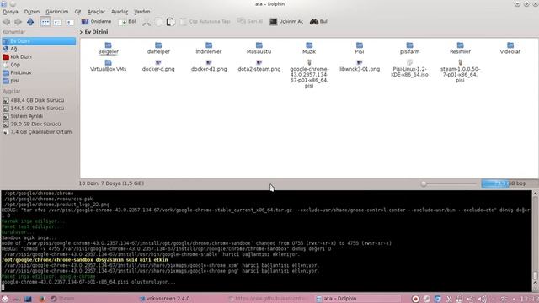The height and width of the screenshot is (303, 539).
Task: Focus the terminal panel output area
Action: [x=266, y=241]
